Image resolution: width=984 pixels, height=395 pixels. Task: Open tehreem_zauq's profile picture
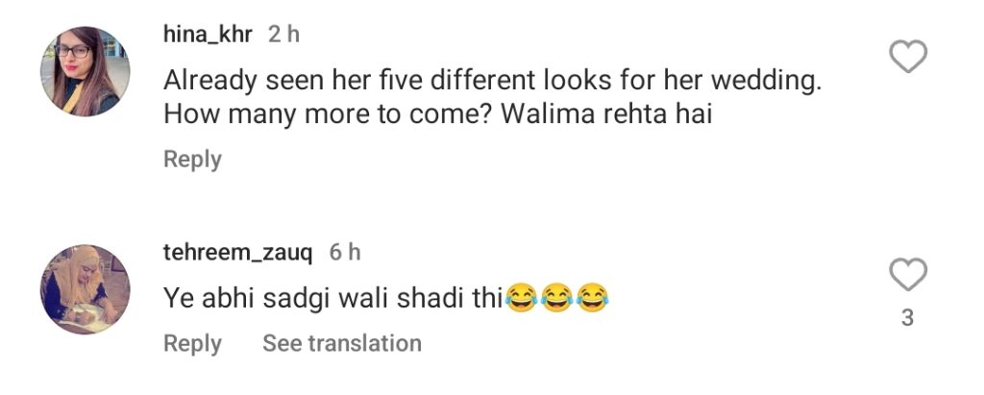pyautogui.click(x=86, y=289)
